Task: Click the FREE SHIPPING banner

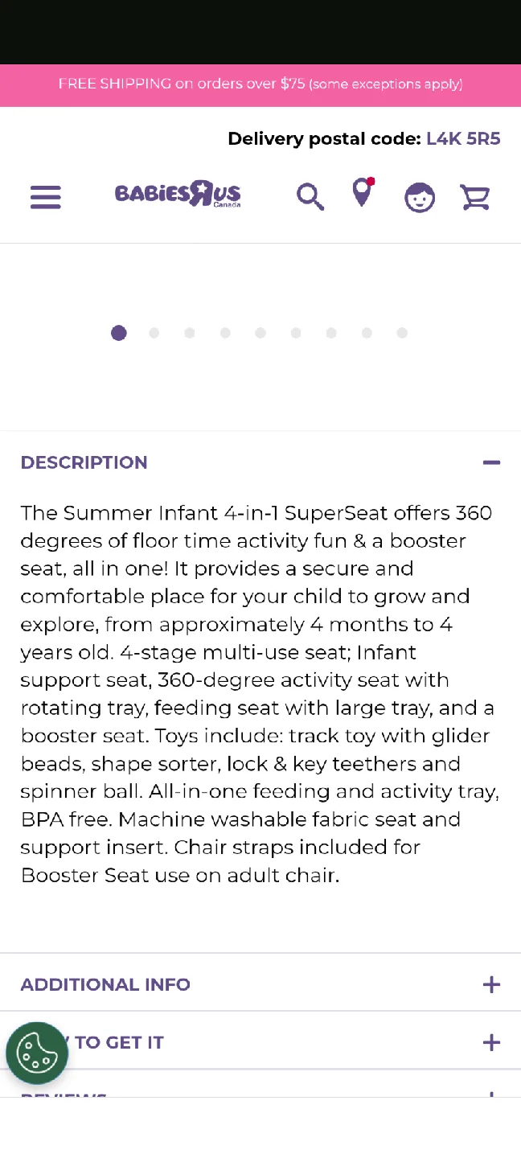Action: [260, 84]
